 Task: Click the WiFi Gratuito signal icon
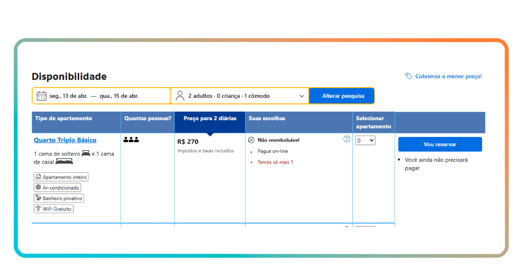(x=38, y=208)
